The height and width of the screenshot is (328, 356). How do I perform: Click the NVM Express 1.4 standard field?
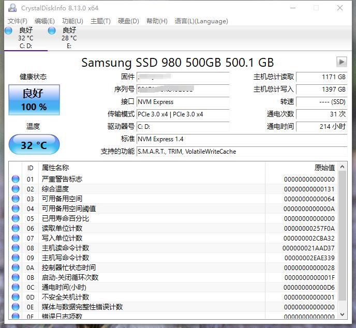(x=242, y=139)
